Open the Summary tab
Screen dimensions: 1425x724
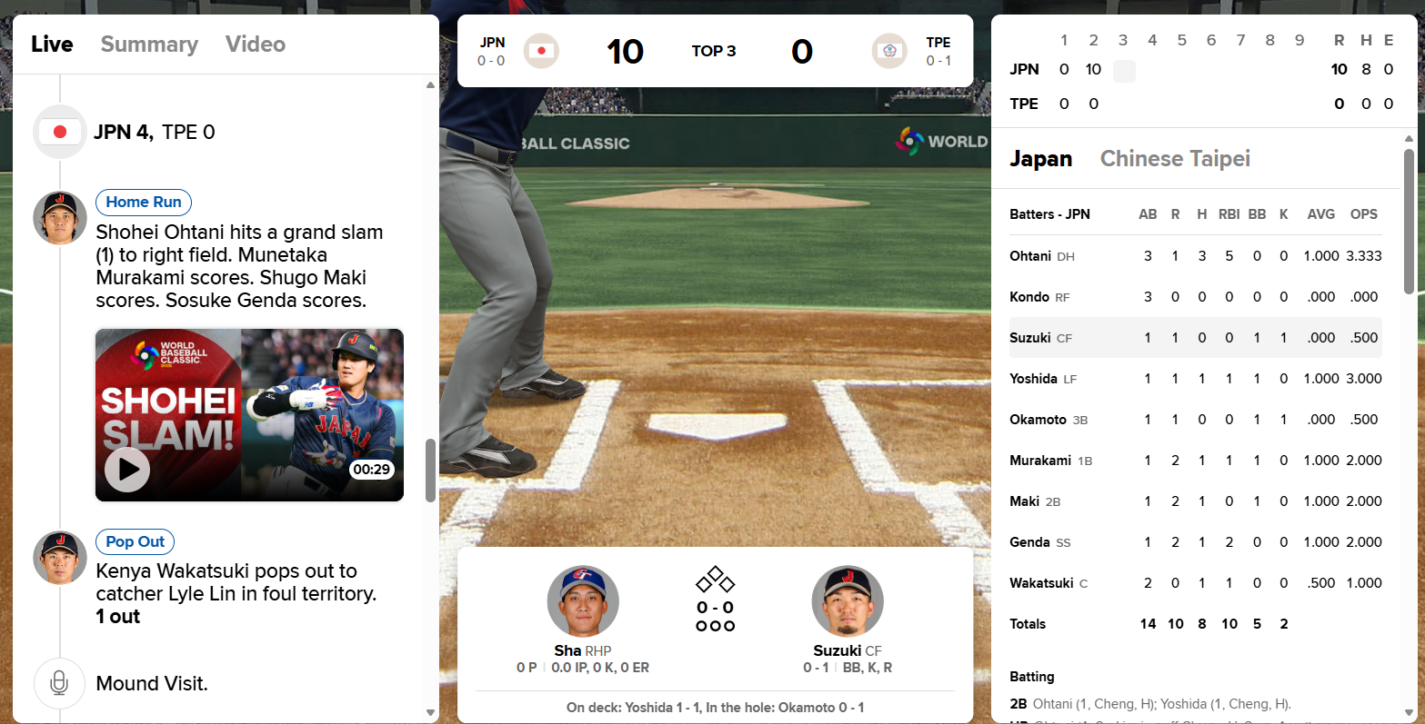pyautogui.click(x=149, y=44)
